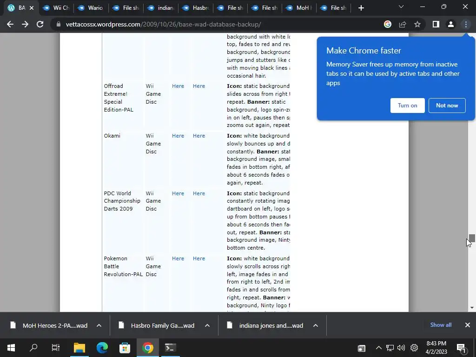Viewport: 476px width, 357px height.
Task: Switch to the last File sh tab
Action: (x=334, y=8)
